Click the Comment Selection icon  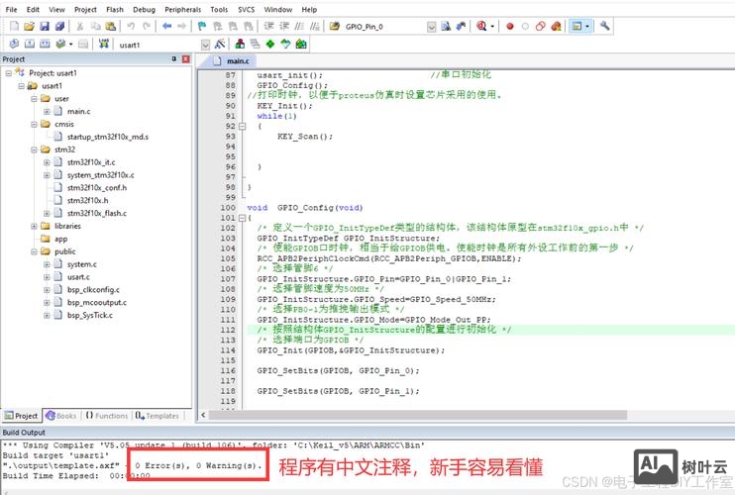(x=299, y=26)
